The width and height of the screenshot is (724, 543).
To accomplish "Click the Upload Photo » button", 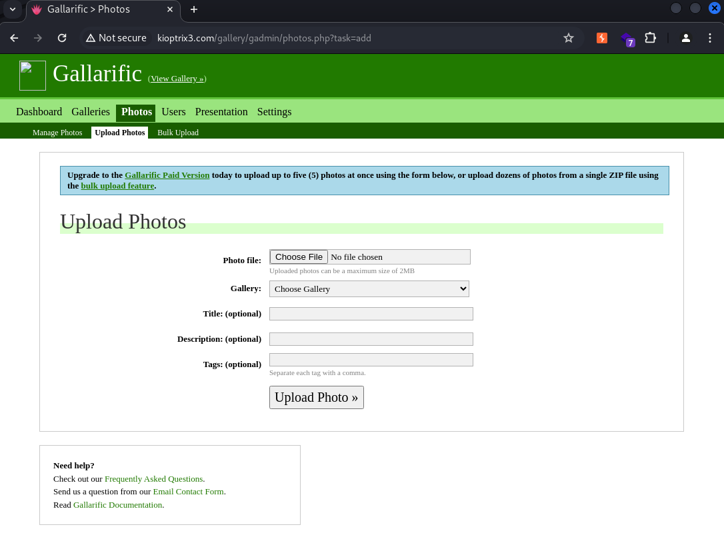I will pos(316,397).
